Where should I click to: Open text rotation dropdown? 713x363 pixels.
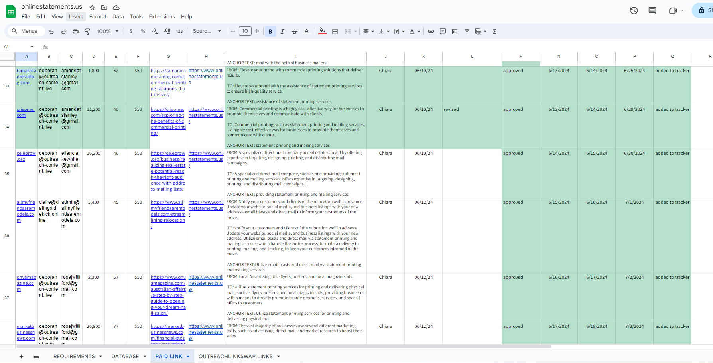[415, 31]
